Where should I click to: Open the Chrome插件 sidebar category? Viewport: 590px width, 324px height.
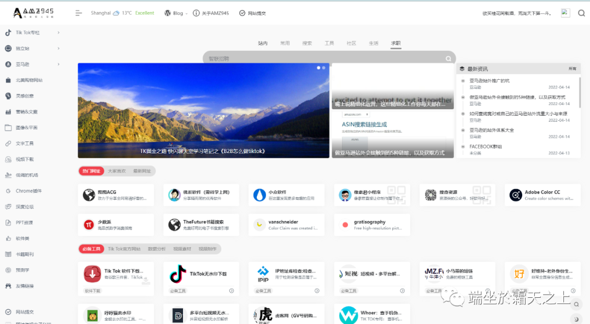27,191
